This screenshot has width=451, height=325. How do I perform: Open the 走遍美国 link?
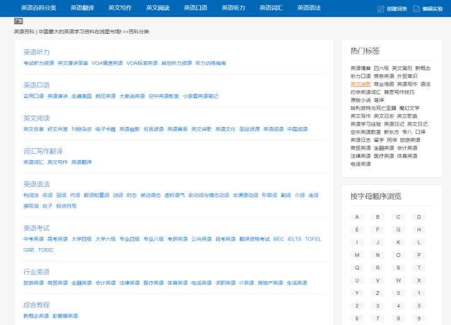click(81, 96)
